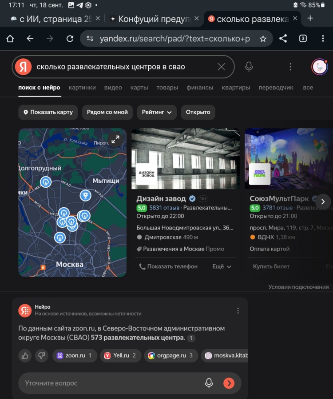Switch to the 'карты' tab

(139, 88)
